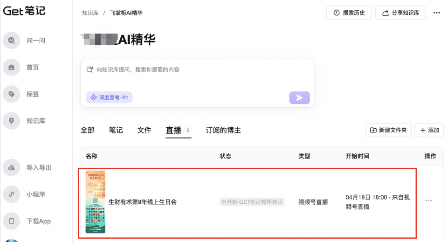
Task: Click the 视频号直播 type cell
Action: tap(313, 202)
